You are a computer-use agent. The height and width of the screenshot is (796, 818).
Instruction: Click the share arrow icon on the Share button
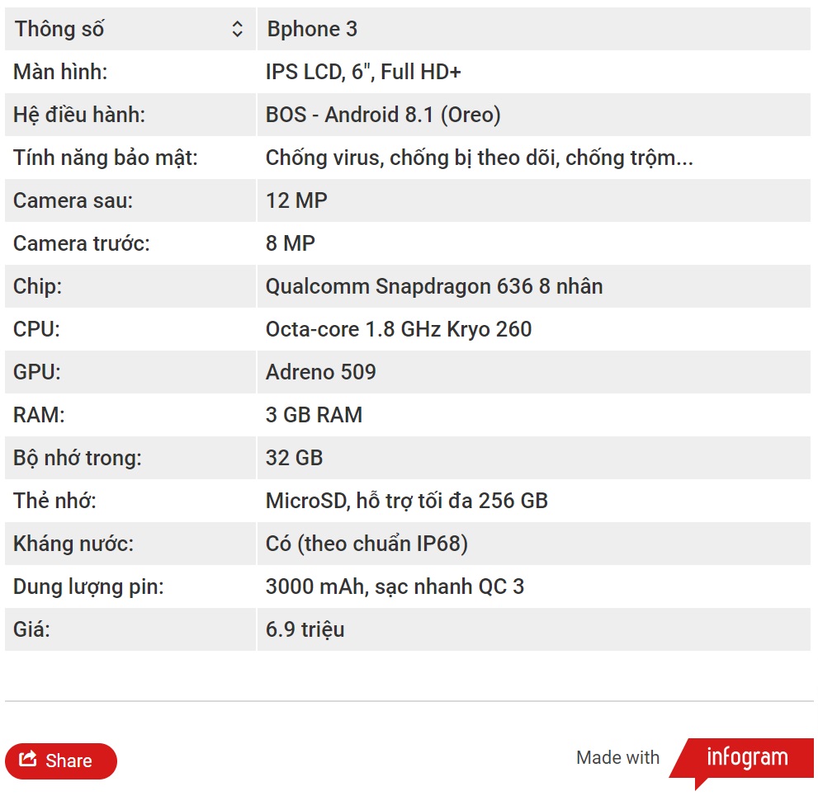28,759
